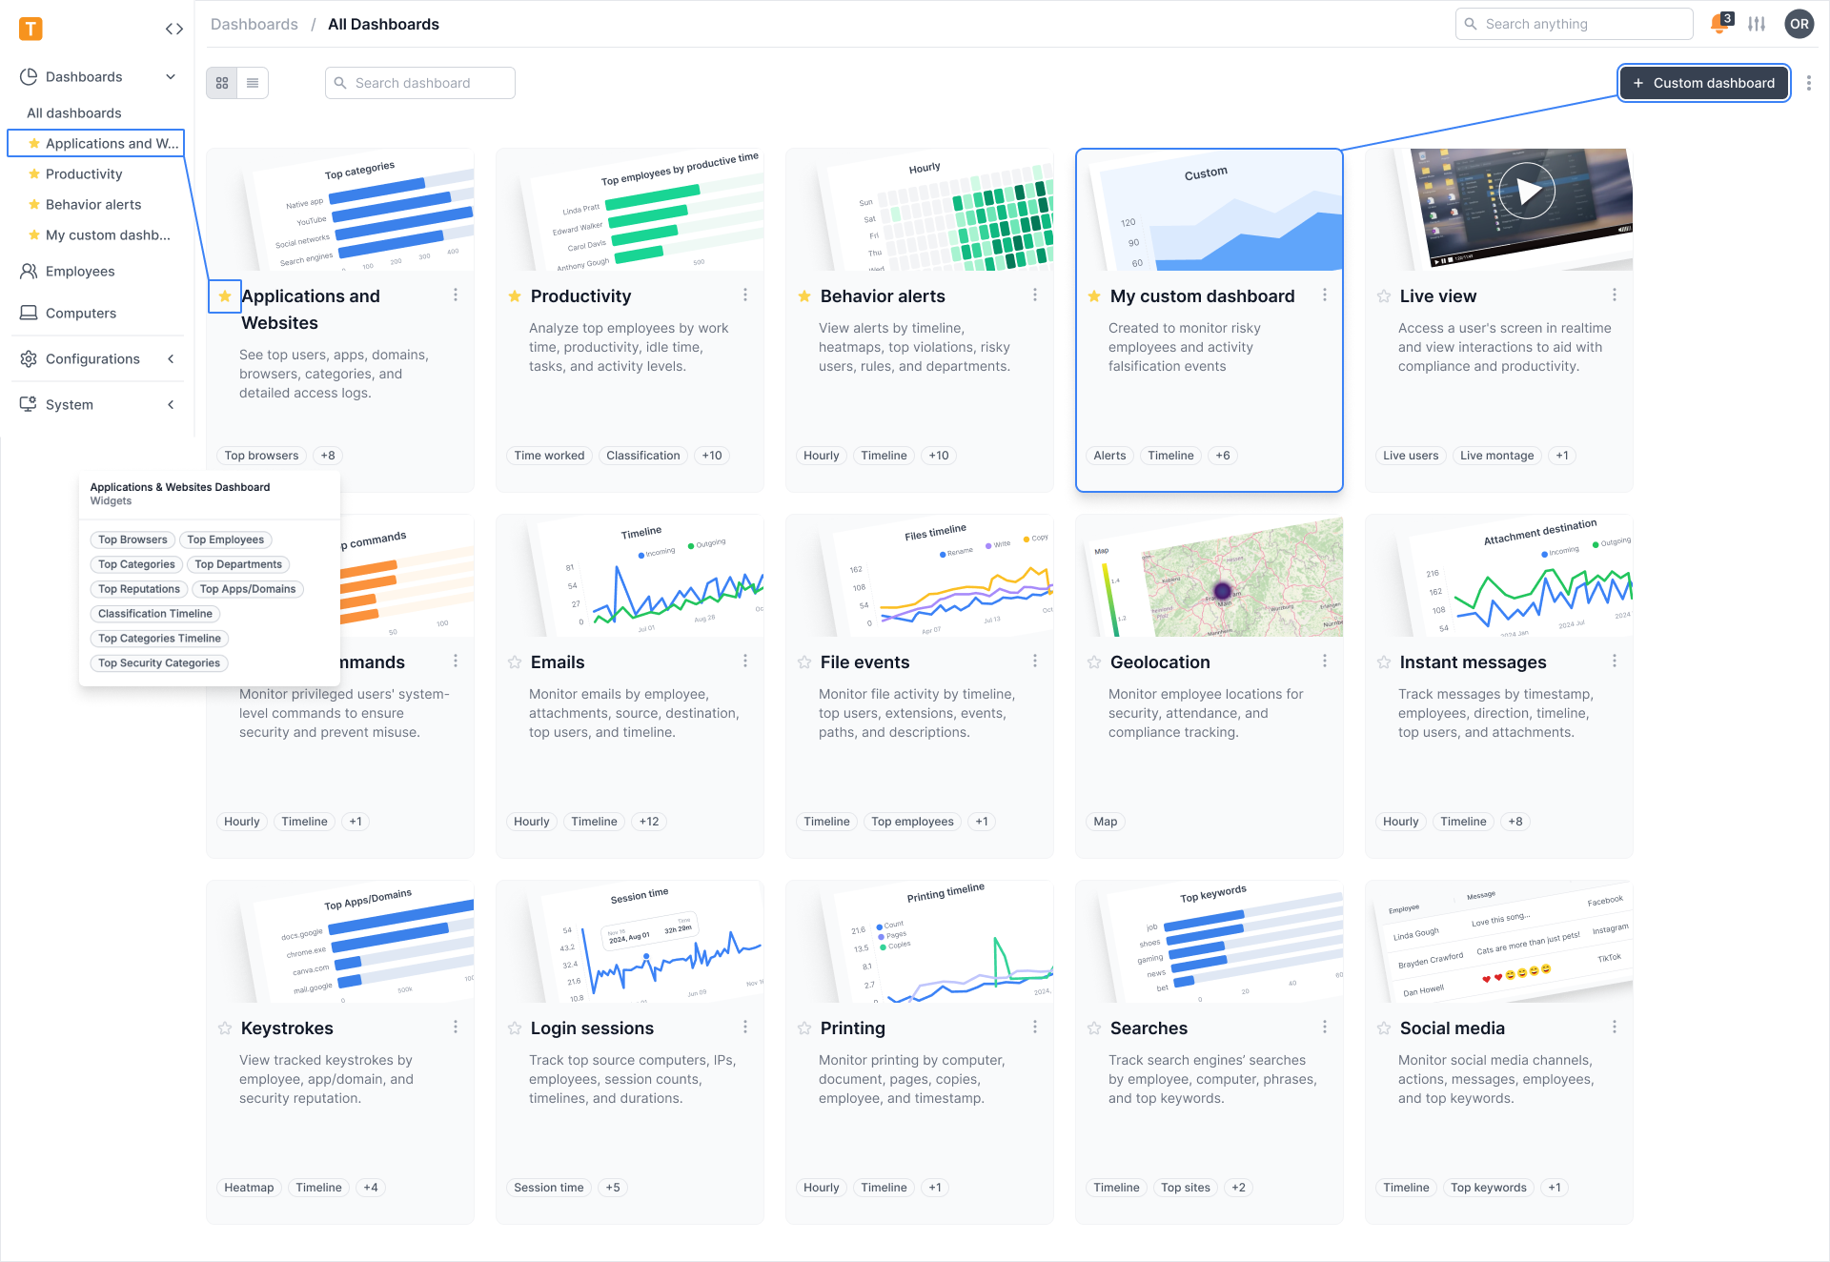Click the Search dashboard field
The width and height of the screenshot is (1830, 1262).
420,83
